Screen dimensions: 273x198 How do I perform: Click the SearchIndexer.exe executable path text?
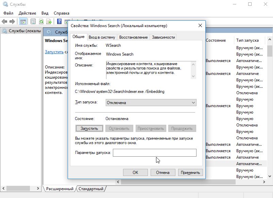coord(120,92)
